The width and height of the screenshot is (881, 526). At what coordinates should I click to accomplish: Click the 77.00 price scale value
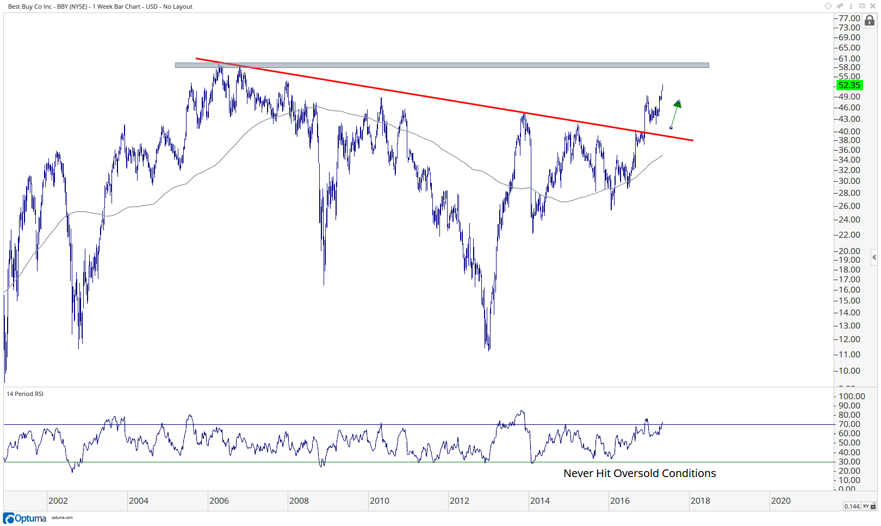coord(849,18)
